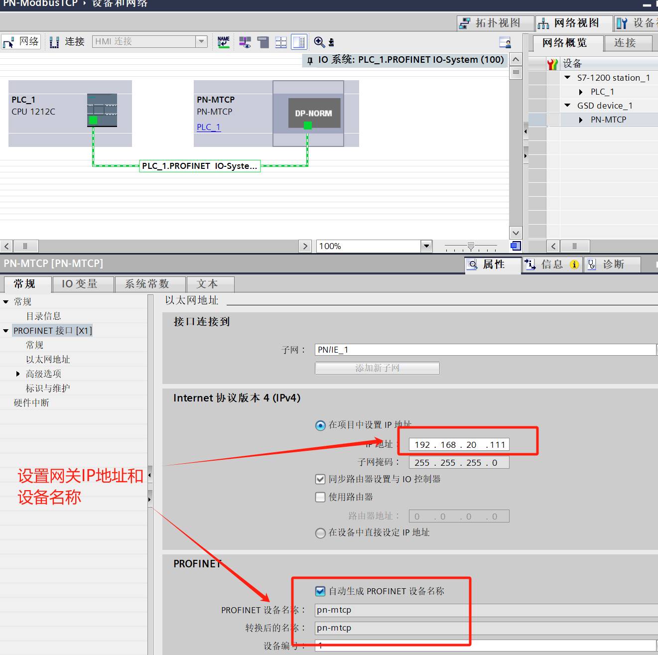The height and width of the screenshot is (655, 658).
Task: Select 在项目中设置 IP 地址 radio button
Action: coord(320,425)
